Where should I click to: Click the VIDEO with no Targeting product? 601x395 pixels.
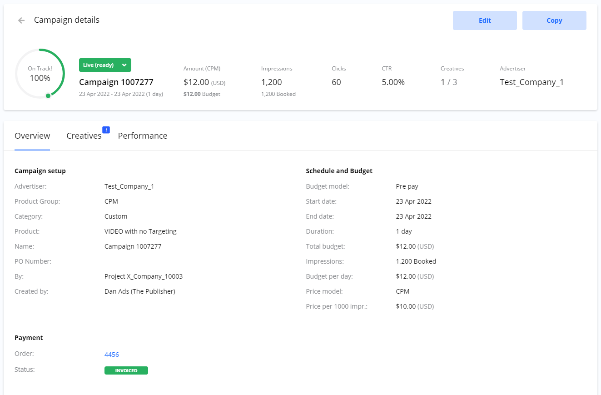(140, 231)
